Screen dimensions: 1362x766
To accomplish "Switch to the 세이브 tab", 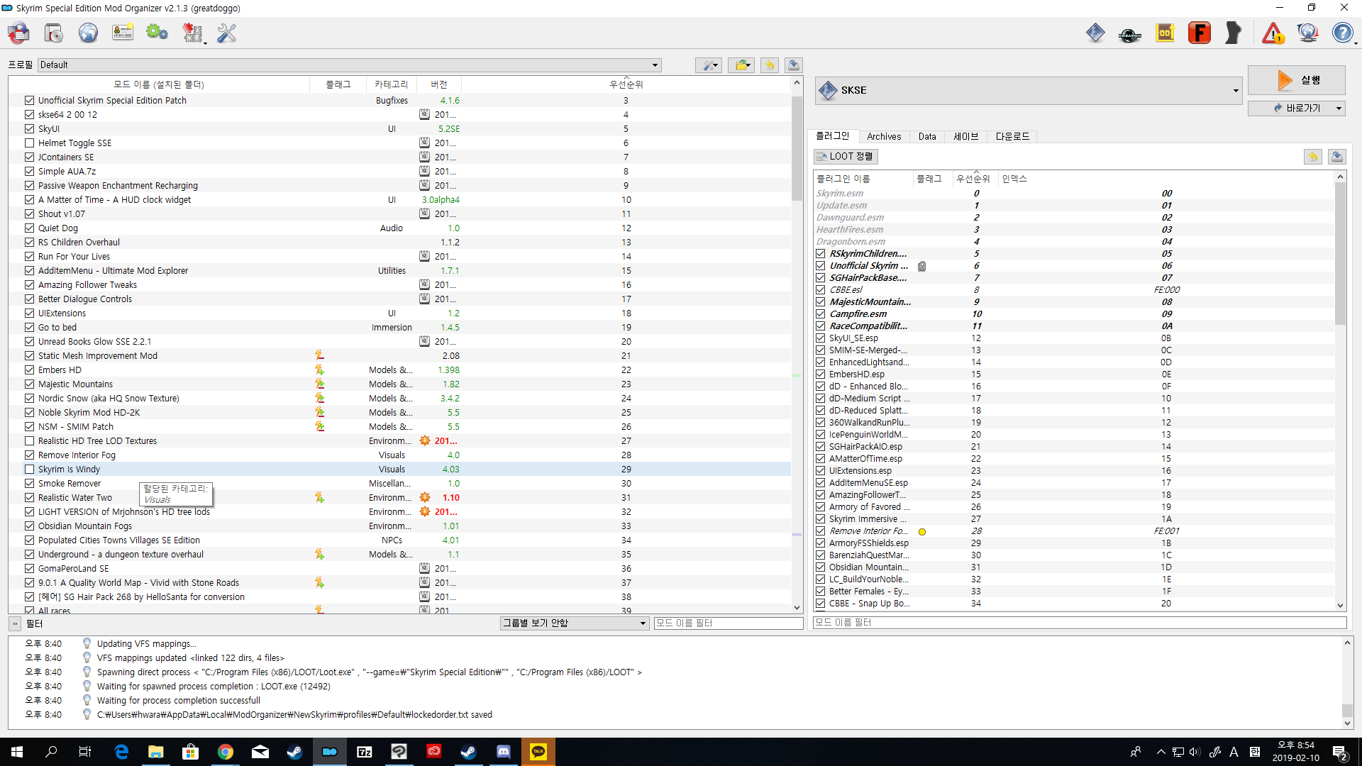I will [965, 136].
